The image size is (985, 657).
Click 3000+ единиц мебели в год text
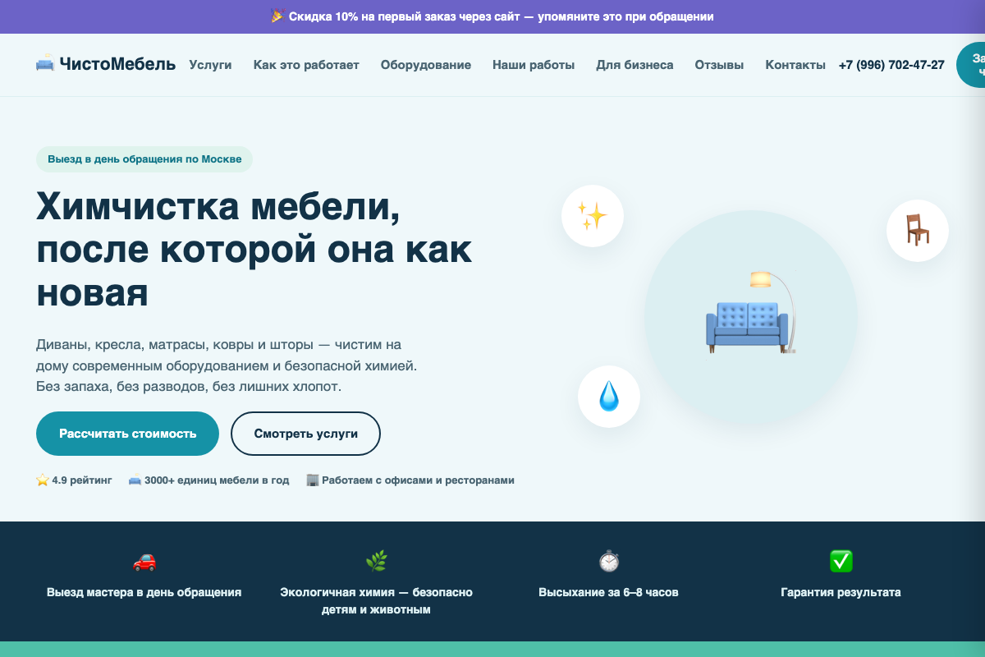click(x=217, y=480)
